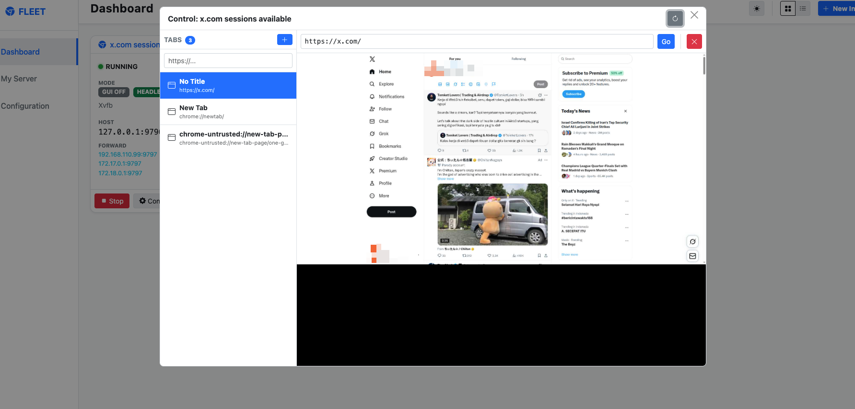
Task: Expand 'Show more' under What's happening
Action: point(570,255)
